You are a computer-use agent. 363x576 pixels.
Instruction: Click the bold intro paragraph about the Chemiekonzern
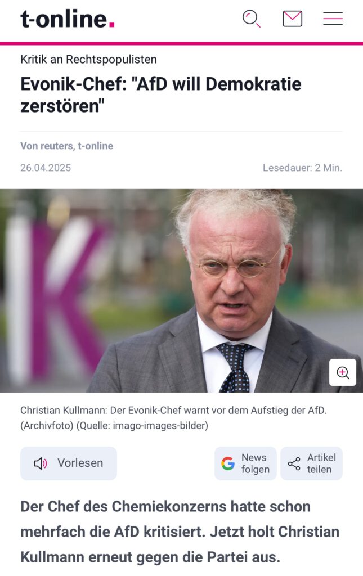180,532
